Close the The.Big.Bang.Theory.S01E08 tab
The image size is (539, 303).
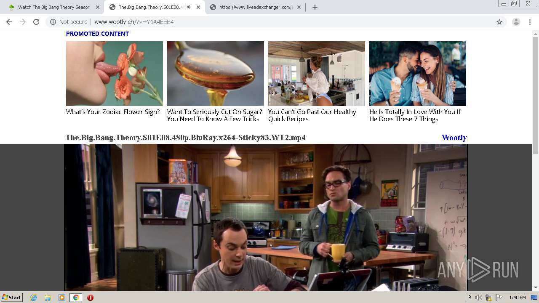coord(198,7)
